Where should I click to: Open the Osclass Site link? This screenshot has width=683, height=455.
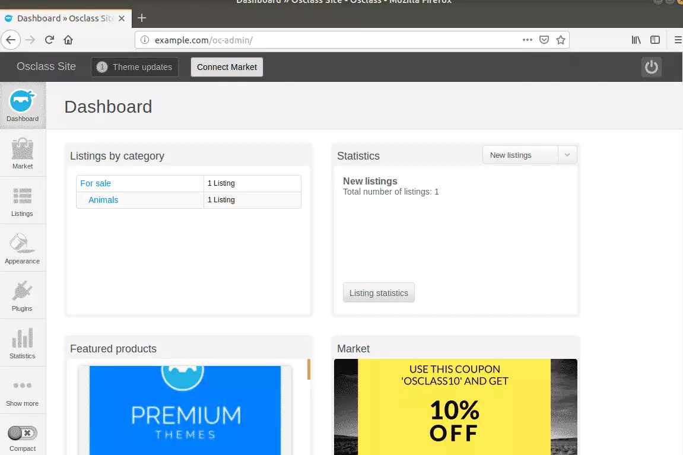46,66
